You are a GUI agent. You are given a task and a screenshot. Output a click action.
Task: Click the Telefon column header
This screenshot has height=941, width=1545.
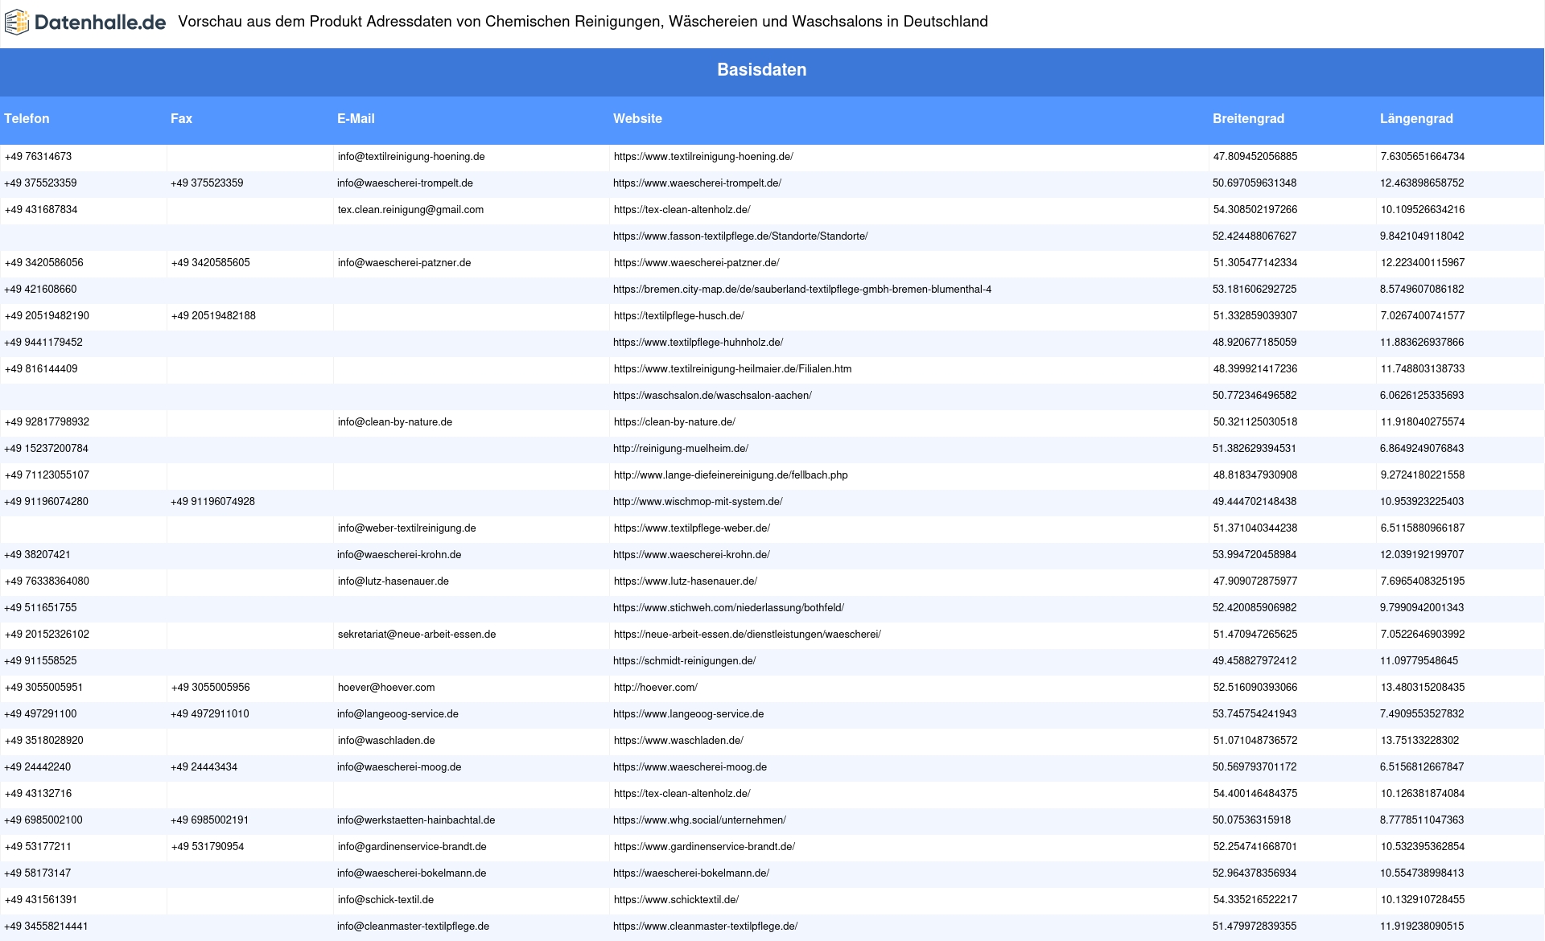[27, 119]
